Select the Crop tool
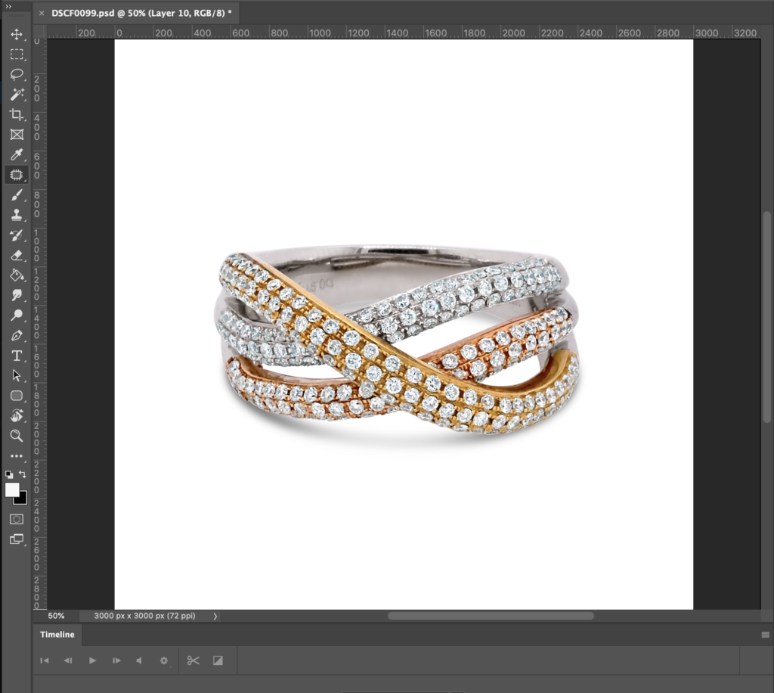 point(17,114)
